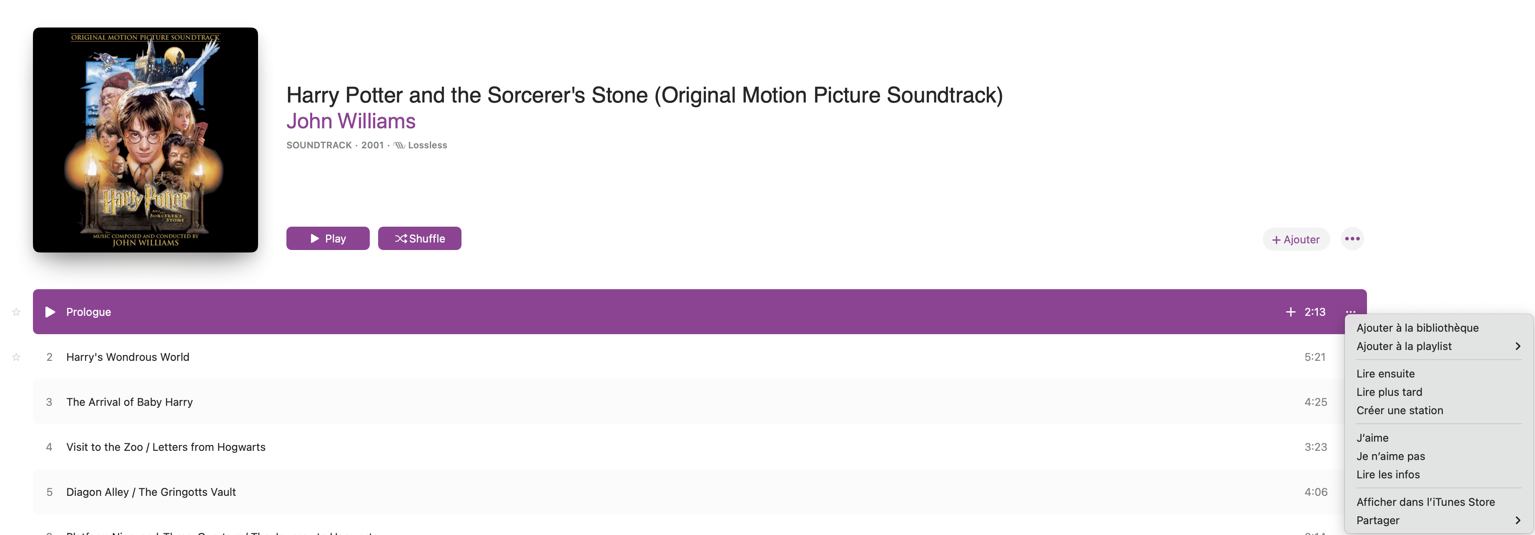Screen dimensions: 1535x535
Task: Select Afficher dans l'iTunes Store
Action: pyautogui.click(x=1425, y=502)
